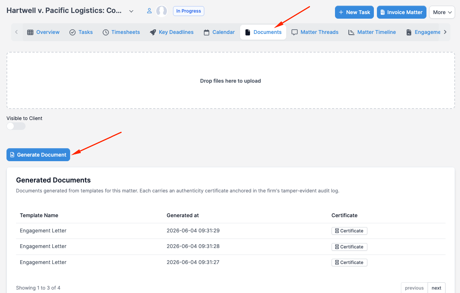Click the Overview grid icon
Viewport: 460px width, 293px height.
[x=30, y=32]
